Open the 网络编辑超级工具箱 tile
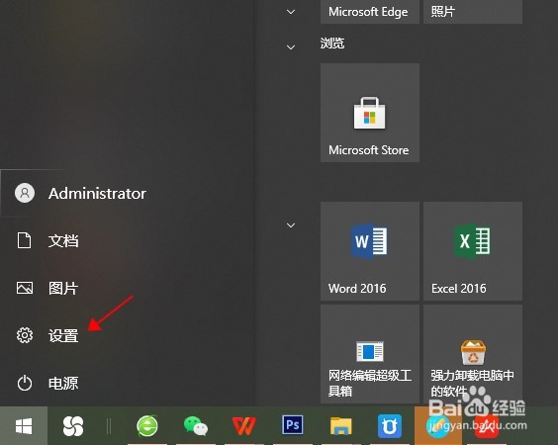Screen dimensions: 558x445 coord(370,354)
